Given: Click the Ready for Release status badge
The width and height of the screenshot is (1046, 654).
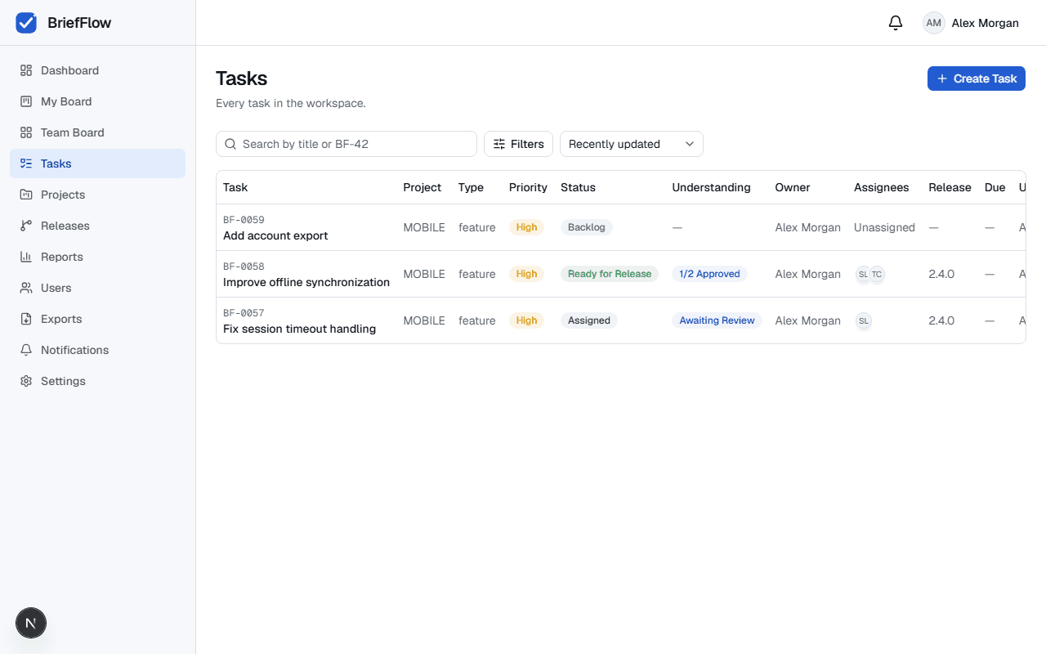Looking at the screenshot, I should click(610, 274).
